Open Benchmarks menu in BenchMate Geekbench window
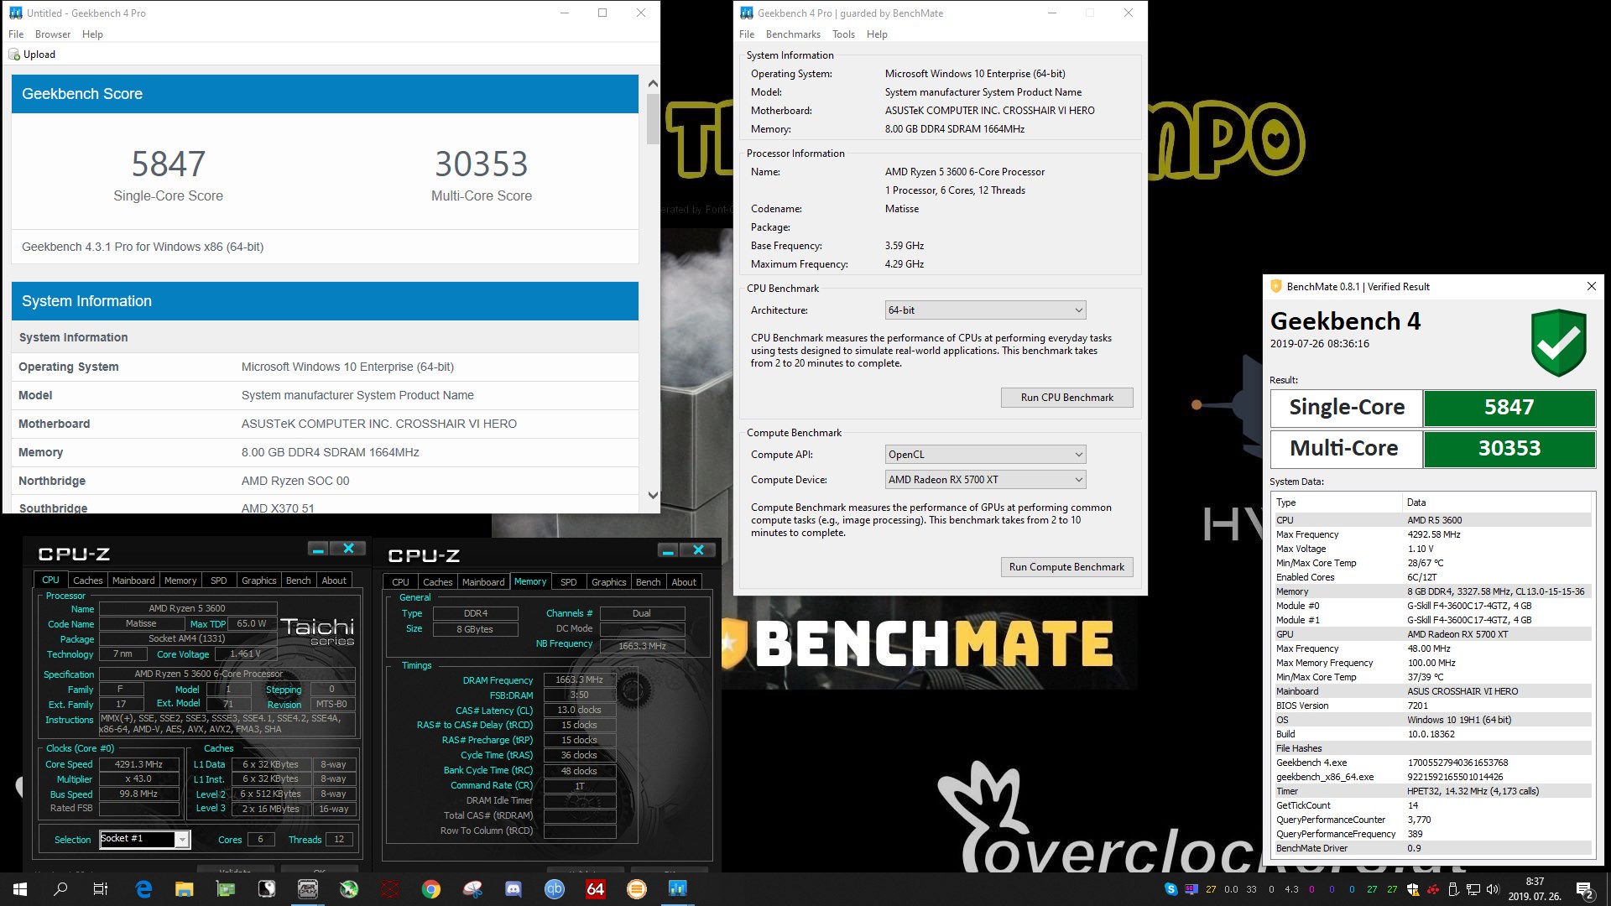 [x=793, y=34]
